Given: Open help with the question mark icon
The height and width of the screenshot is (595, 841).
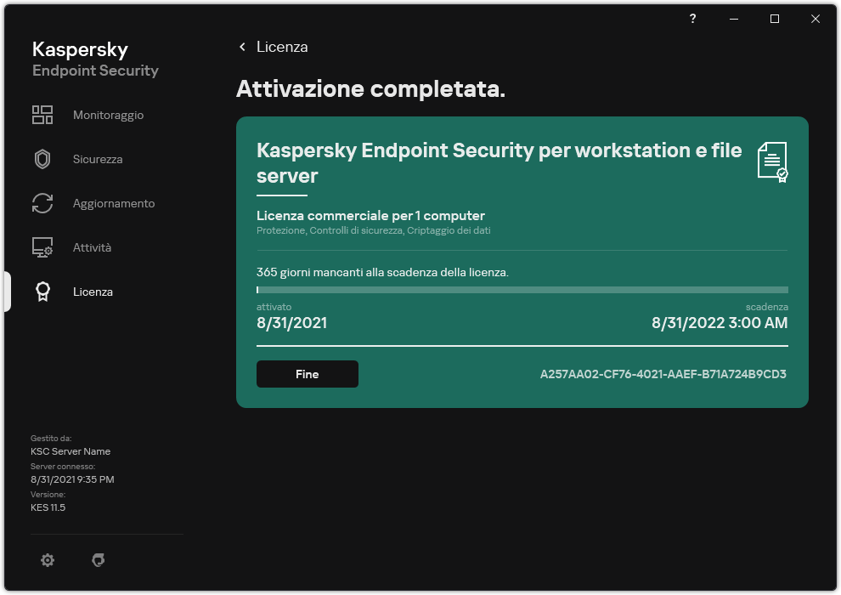Looking at the screenshot, I should click(691, 19).
